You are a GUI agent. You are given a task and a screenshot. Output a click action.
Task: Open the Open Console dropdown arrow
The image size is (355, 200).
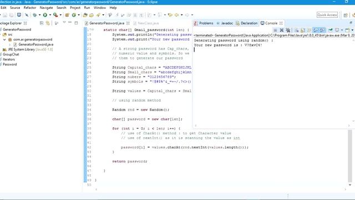[352, 30]
